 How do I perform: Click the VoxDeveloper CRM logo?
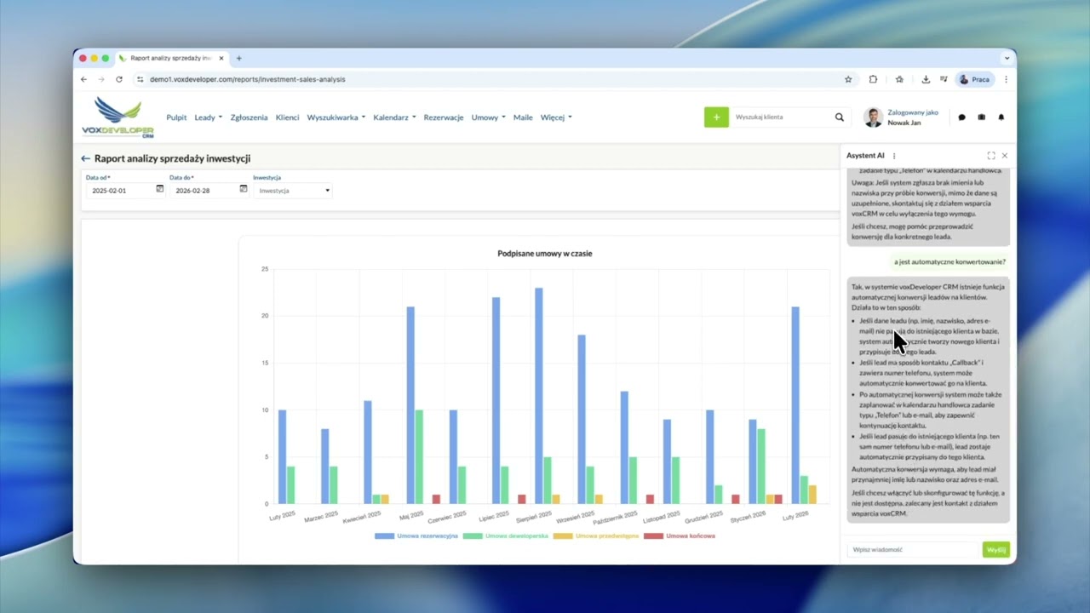(118, 117)
